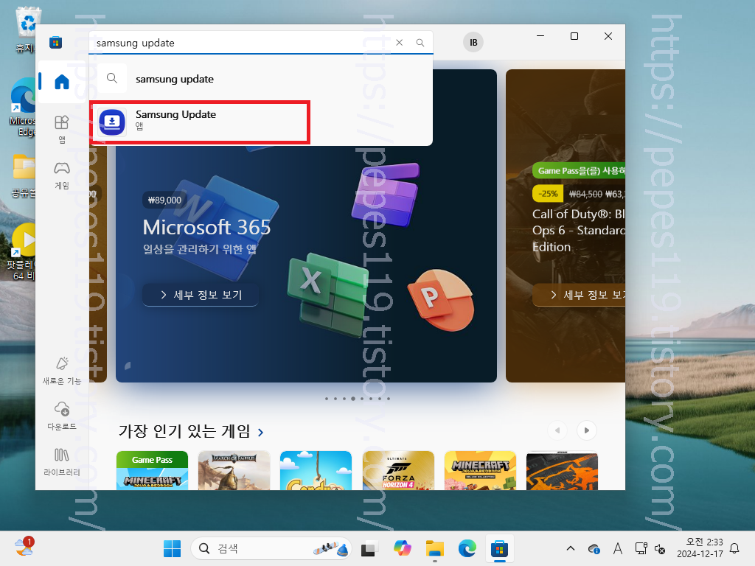Open Library (라이브러리) in sidebar
This screenshot has width=755, height=566.
point(62,461)
